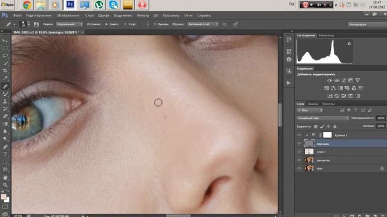
Task: Open the Actions panel play icon
Action: (289, 83)
